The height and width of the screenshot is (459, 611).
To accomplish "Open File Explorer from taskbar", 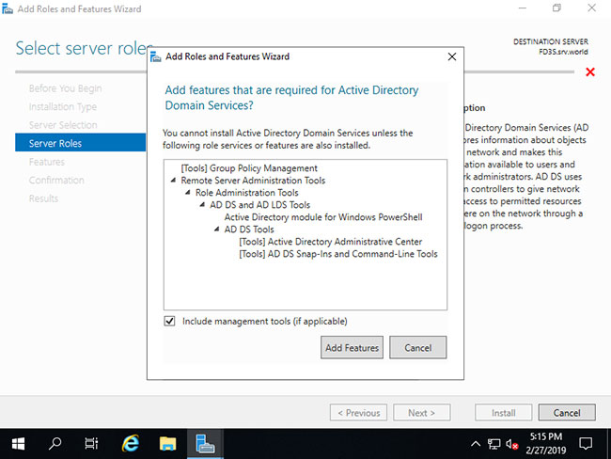I will 167,444.
